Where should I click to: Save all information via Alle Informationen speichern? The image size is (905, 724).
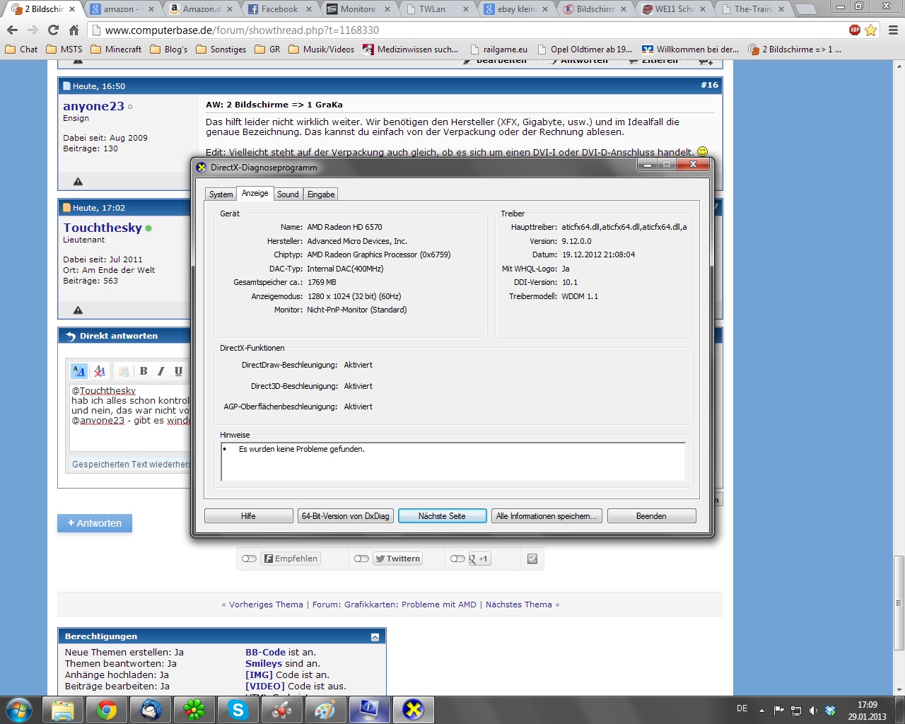pyautogui.click(x=547, y=516)
